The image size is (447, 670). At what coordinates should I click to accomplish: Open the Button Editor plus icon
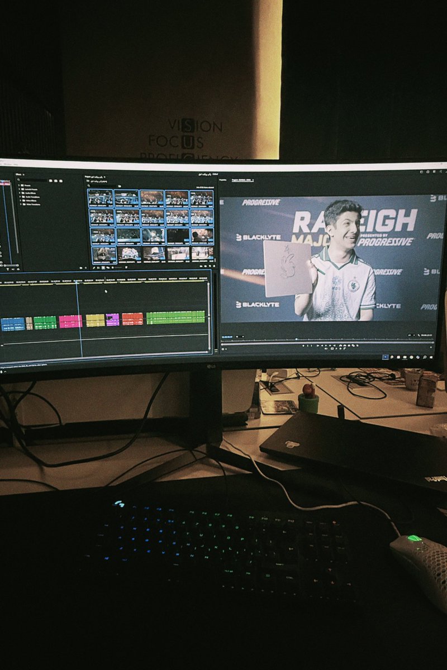pos(431,347)
